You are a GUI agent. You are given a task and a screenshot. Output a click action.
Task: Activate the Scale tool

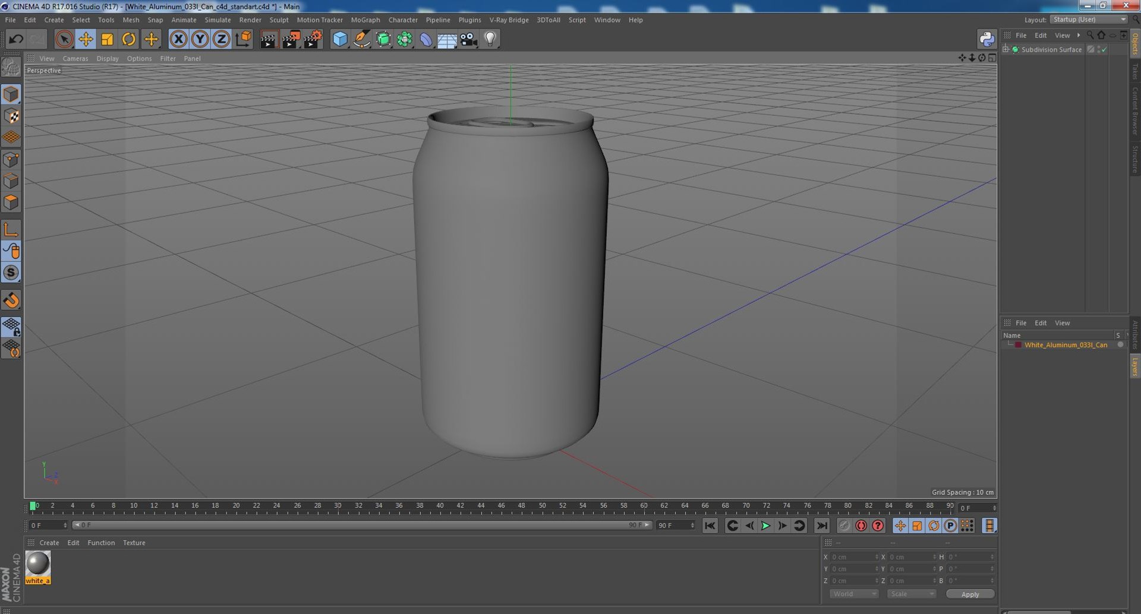pyautogui.click(x=107, y=39)
